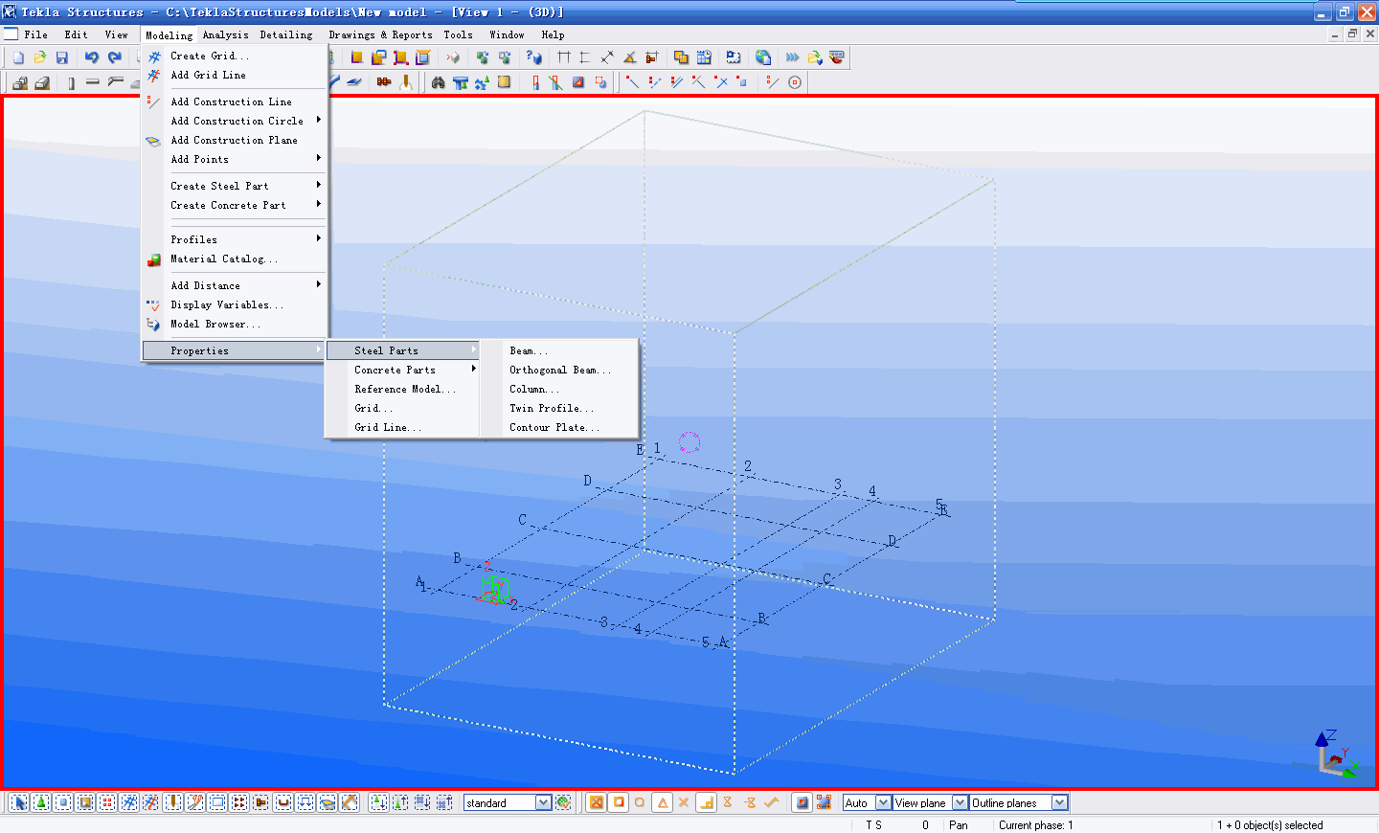Click the Open drawing list icon
The height and width of the screenshot is (833, 1379).
[815, 57]
